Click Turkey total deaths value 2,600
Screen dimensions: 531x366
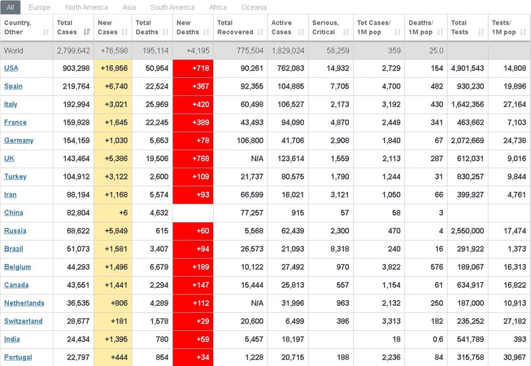tap(159, 177)
